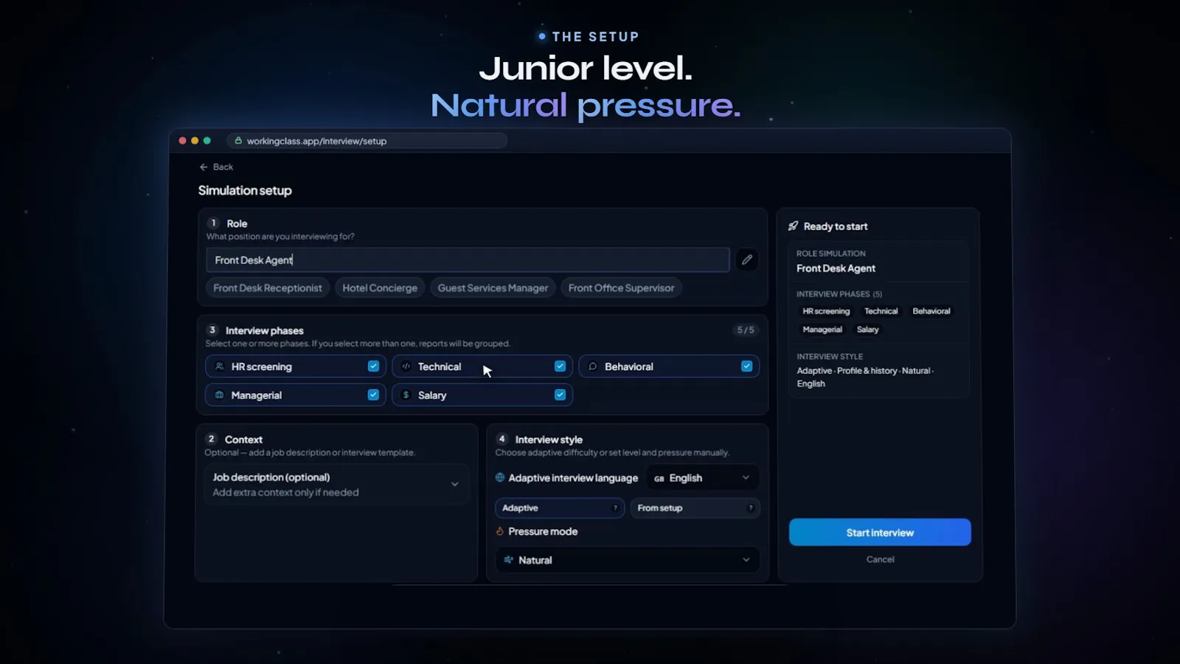Screen dimensions: 1180x664
Task: Open the Natural pressure mode dropdown
Action: tap(627, 560)
